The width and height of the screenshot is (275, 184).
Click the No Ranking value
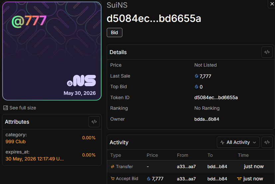coord(207,108)
